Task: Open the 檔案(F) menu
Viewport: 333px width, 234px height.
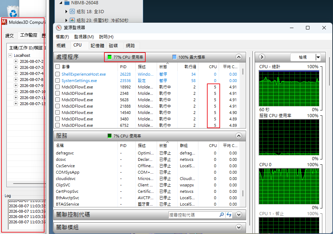Action: coord(62,37)
